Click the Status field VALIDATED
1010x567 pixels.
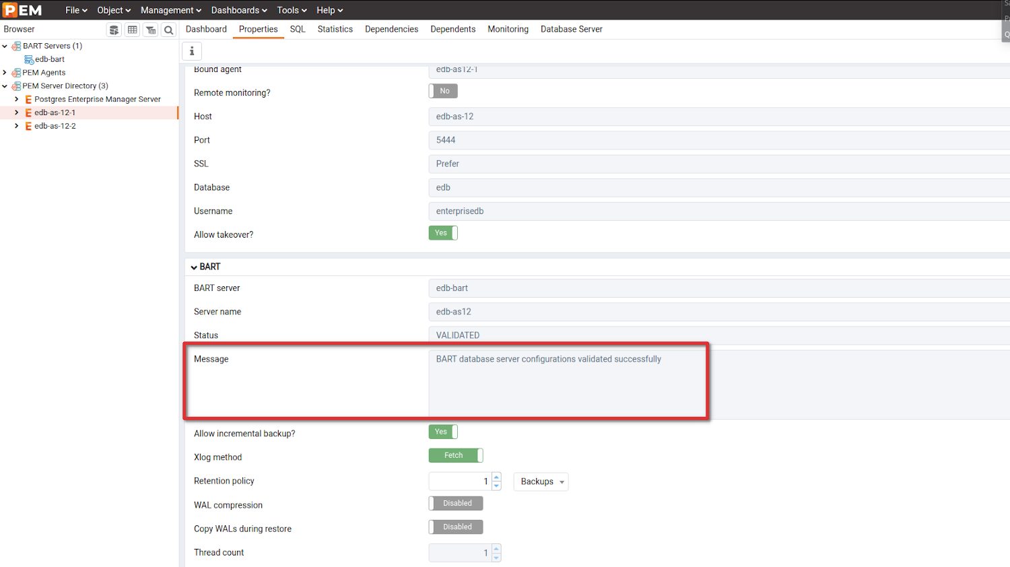pos(719,335)
